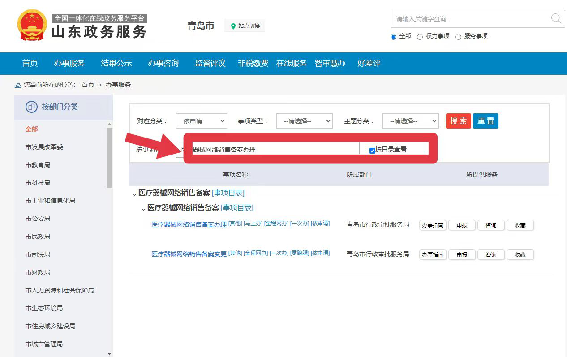Click the sidebar department list scrollbar

pos(109,157)
